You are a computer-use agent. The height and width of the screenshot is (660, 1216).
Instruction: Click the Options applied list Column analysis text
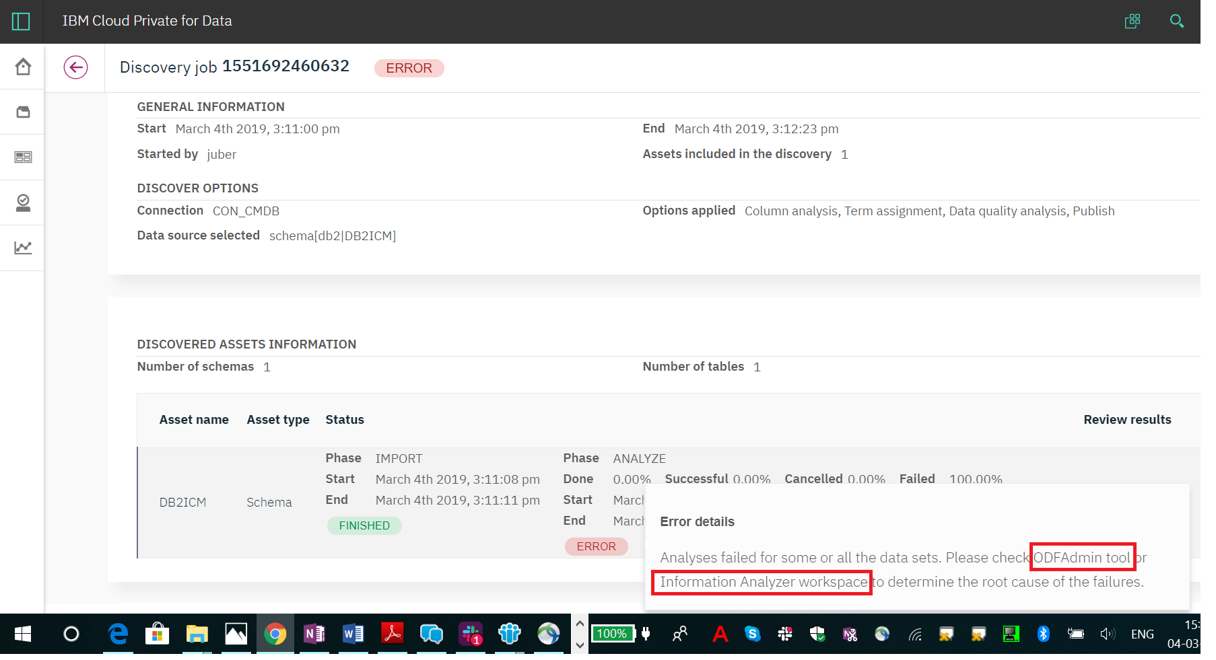(790, 211)
